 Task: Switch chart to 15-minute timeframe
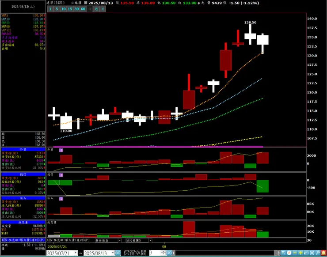(x=70, y=9)
